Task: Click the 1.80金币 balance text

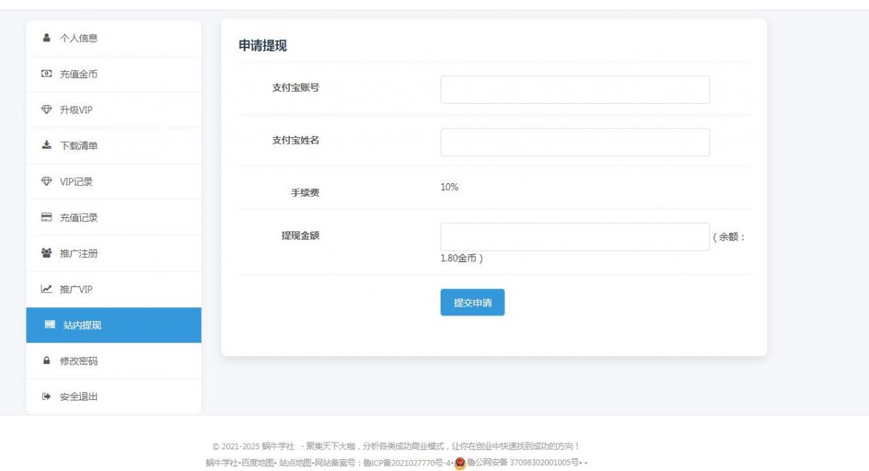Action: [459, 259]
